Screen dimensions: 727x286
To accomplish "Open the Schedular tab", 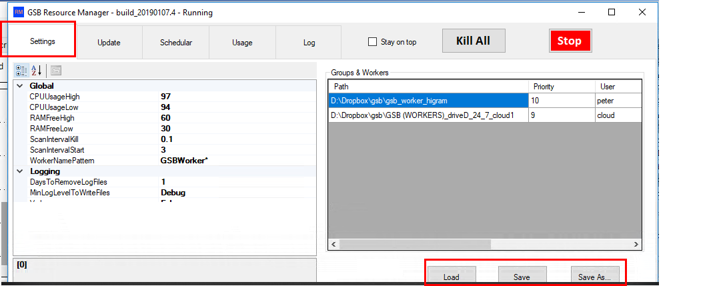I will 175,43.
